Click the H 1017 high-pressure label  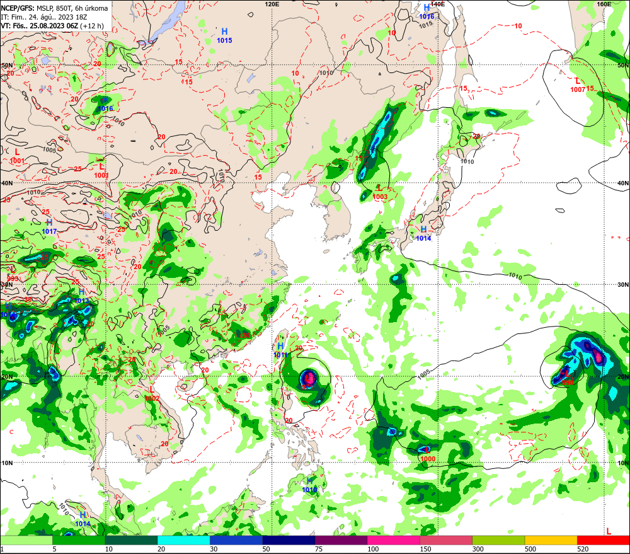tap(49, 227)
